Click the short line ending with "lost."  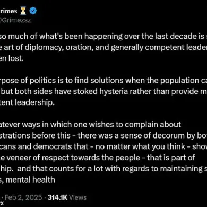(x=12, y=58)
